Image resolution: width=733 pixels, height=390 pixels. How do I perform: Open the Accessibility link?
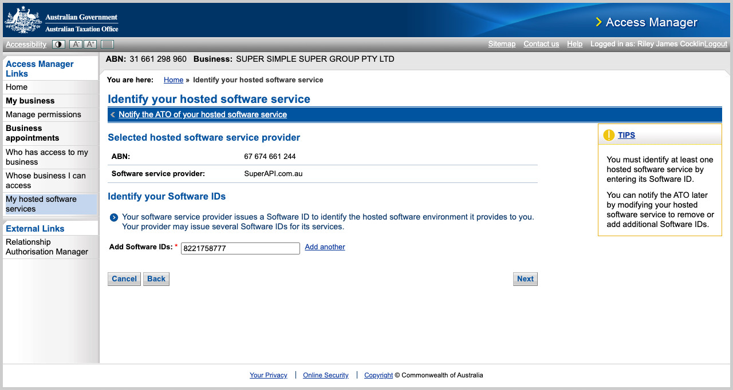(x=26, y=44)
